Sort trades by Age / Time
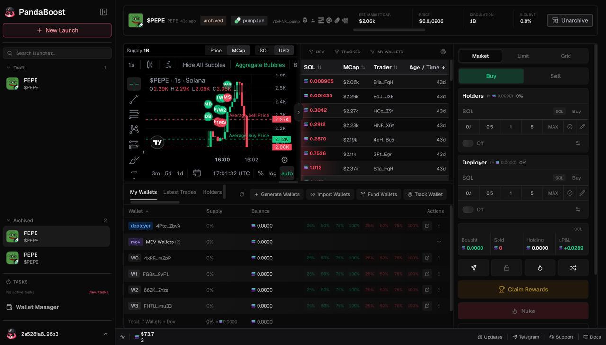Image resolution: width=606 pixels, height=345 pixels. 428,67
